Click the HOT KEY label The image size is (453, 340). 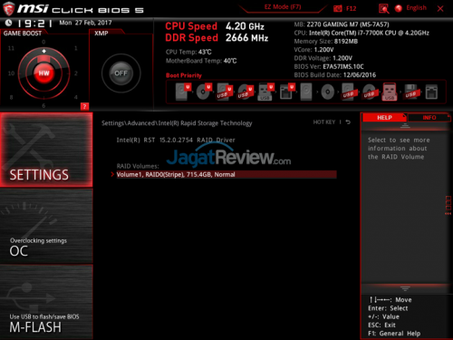[324, 122]
